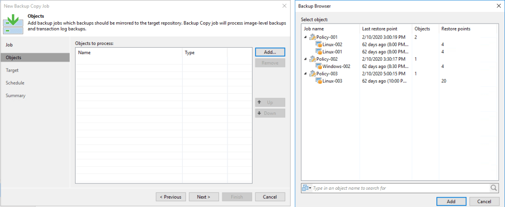Screen dimensions: 505x207
Task: Click the Windows-002 backup icon
Action: point(319,67)
